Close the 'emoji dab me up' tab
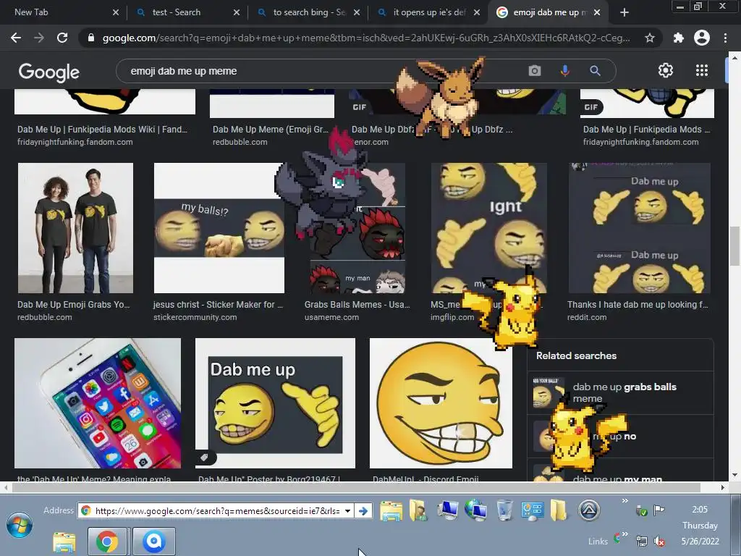The height and width of the screenshot is (556, 741). click(x=597, y=12)
